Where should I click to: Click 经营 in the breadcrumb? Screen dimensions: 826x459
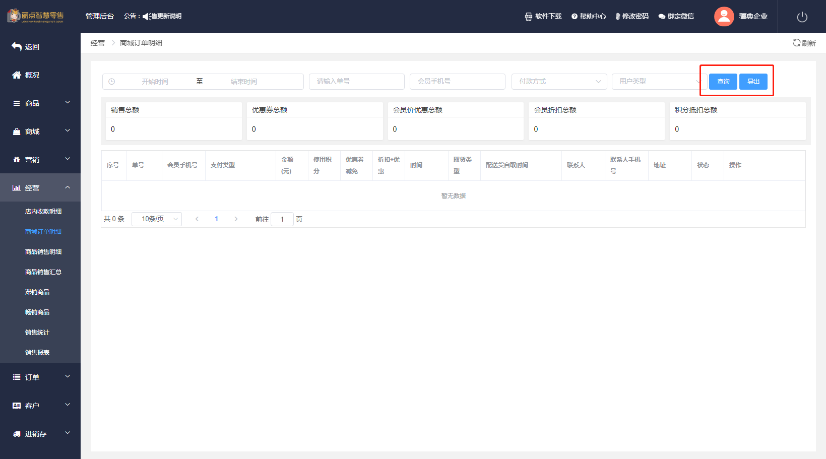point(98,43)
